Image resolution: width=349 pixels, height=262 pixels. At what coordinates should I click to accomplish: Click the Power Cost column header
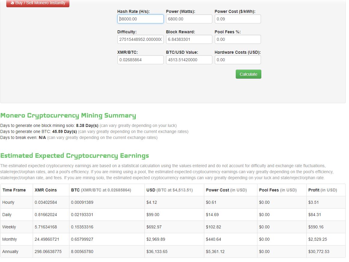click(x=226, y=190)
